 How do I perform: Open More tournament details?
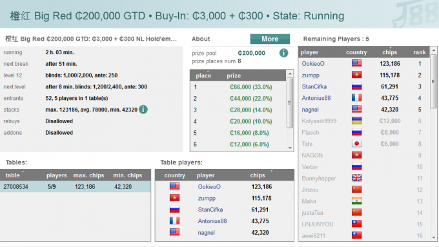(270, 39)
